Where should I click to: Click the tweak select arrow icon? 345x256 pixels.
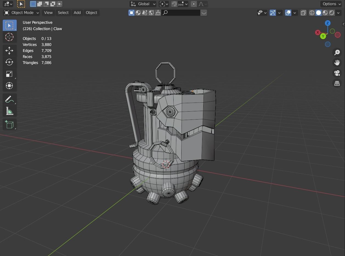point(21,4)
